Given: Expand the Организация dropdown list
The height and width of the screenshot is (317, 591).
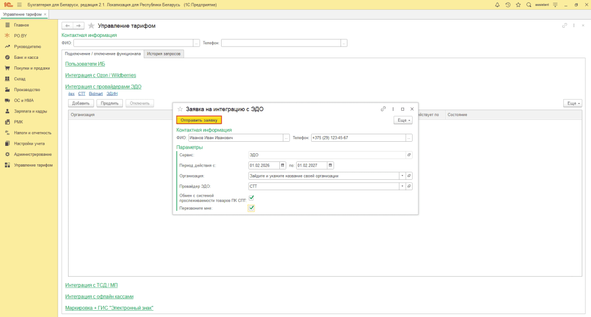Looking at the screenshot, I should [401, 176].
